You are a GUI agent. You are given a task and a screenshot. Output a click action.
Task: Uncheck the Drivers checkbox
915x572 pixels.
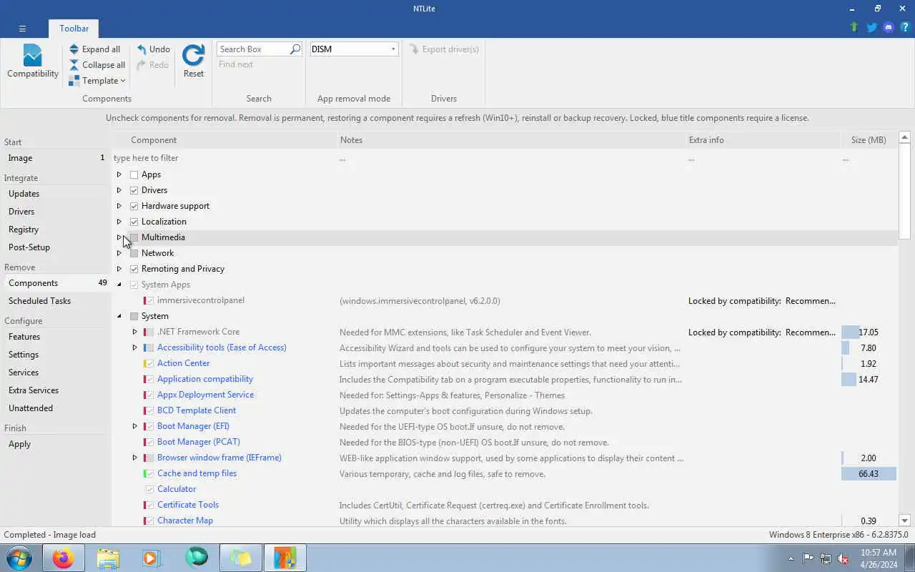(134, 190)
